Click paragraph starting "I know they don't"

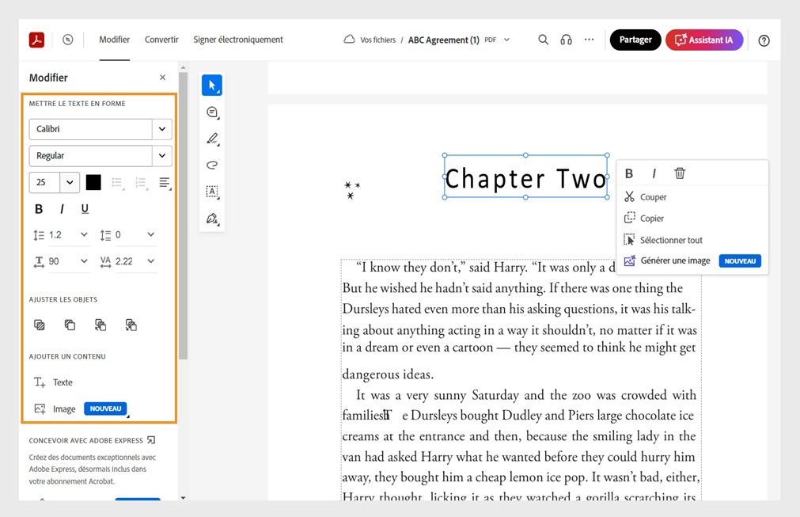[x=521, y=319]
